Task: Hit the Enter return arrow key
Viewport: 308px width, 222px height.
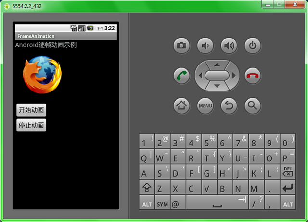Action: 288,187
